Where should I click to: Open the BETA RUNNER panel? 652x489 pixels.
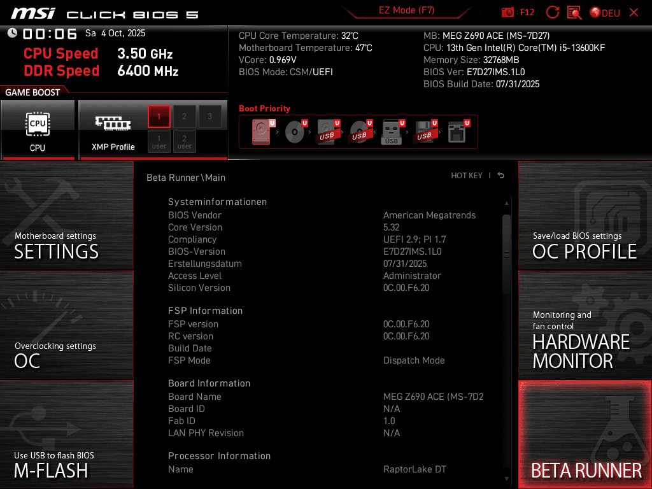click(x=585, y=434)
